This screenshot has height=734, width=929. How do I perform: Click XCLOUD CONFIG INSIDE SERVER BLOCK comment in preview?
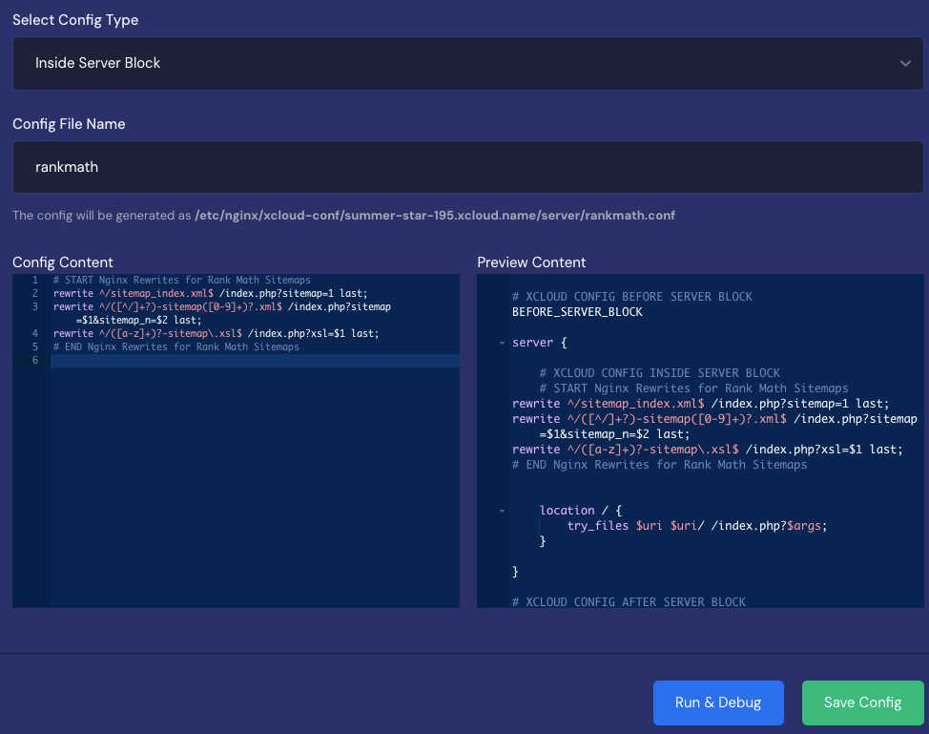coord(660,373)
